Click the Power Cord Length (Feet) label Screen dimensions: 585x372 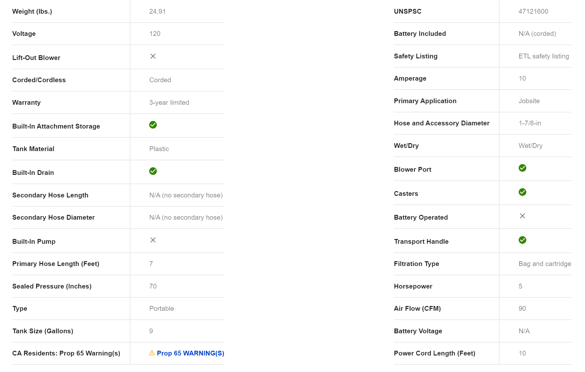click(x=434, y=353)
